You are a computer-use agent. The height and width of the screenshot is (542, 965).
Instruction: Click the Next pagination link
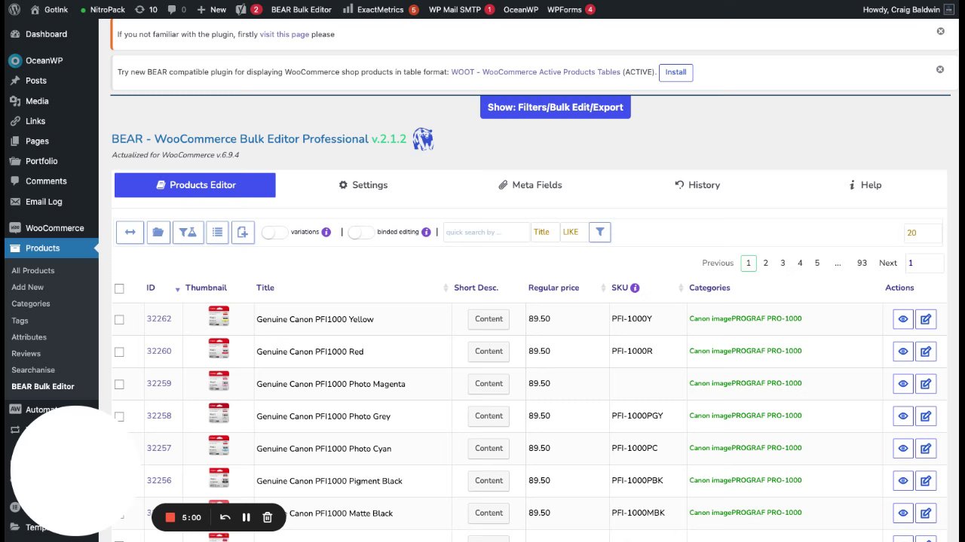pyautogui.click(x=888, y=263)
